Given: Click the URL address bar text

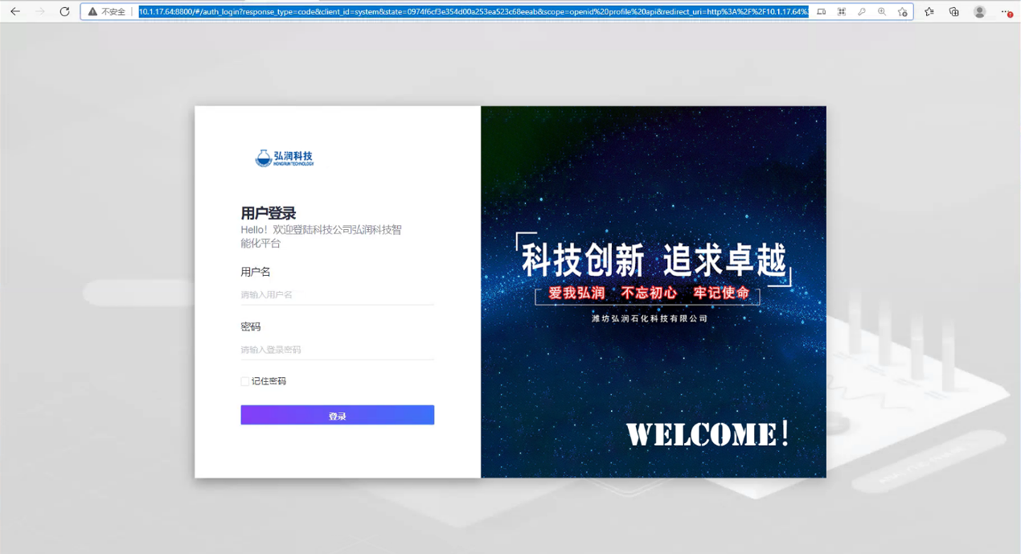Looking at the screenshot, I should pos(473,12).
